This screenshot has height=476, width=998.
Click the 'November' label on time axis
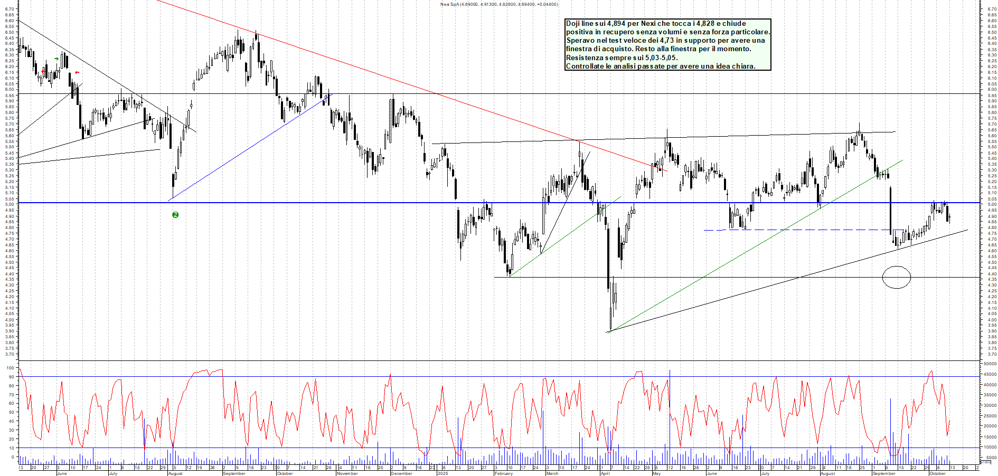(347, 473)
